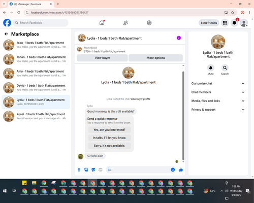Send a thumbs-up like
Image resolution: width=254 pixels, height=203 pixels.
[181, 170]
